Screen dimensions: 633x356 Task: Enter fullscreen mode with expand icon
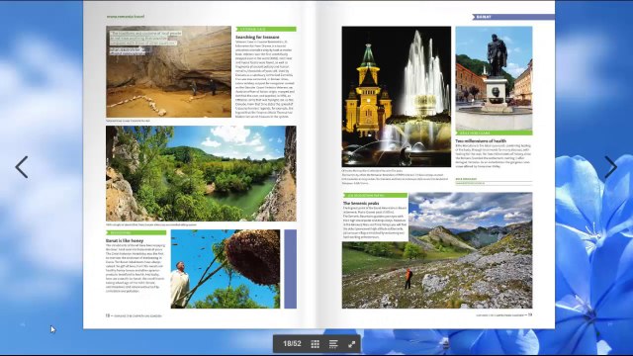tap(352, 344)
